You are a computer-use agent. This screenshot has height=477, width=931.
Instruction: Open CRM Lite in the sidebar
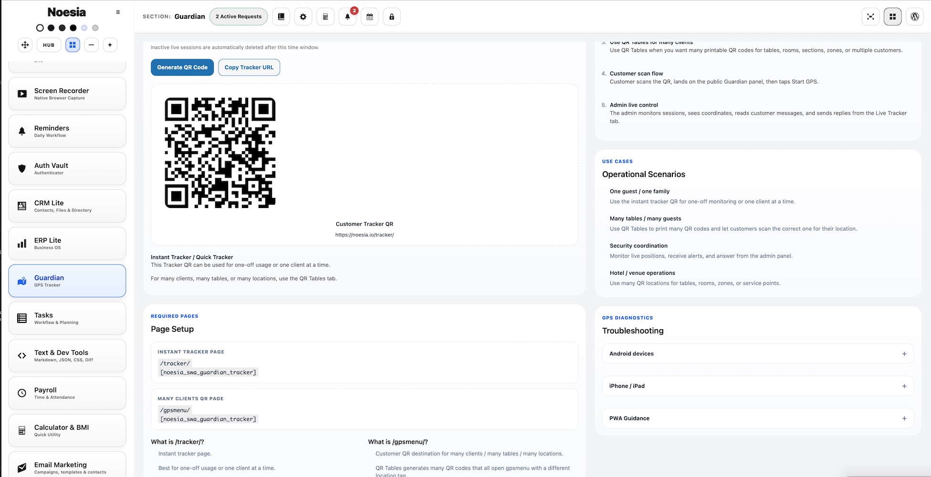(x=67, y=206)
